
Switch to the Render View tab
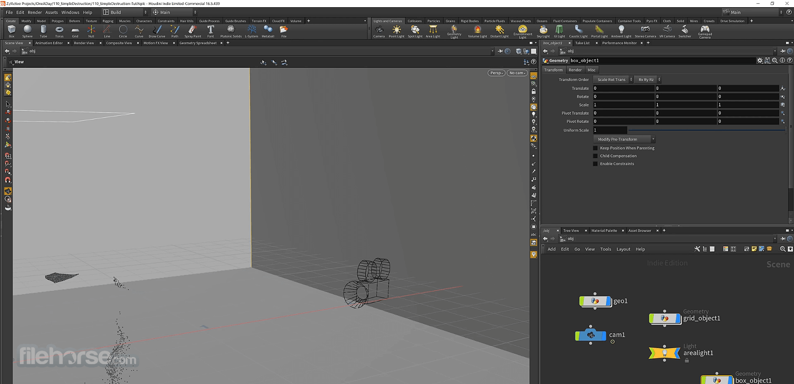click(x=84, y=43)
